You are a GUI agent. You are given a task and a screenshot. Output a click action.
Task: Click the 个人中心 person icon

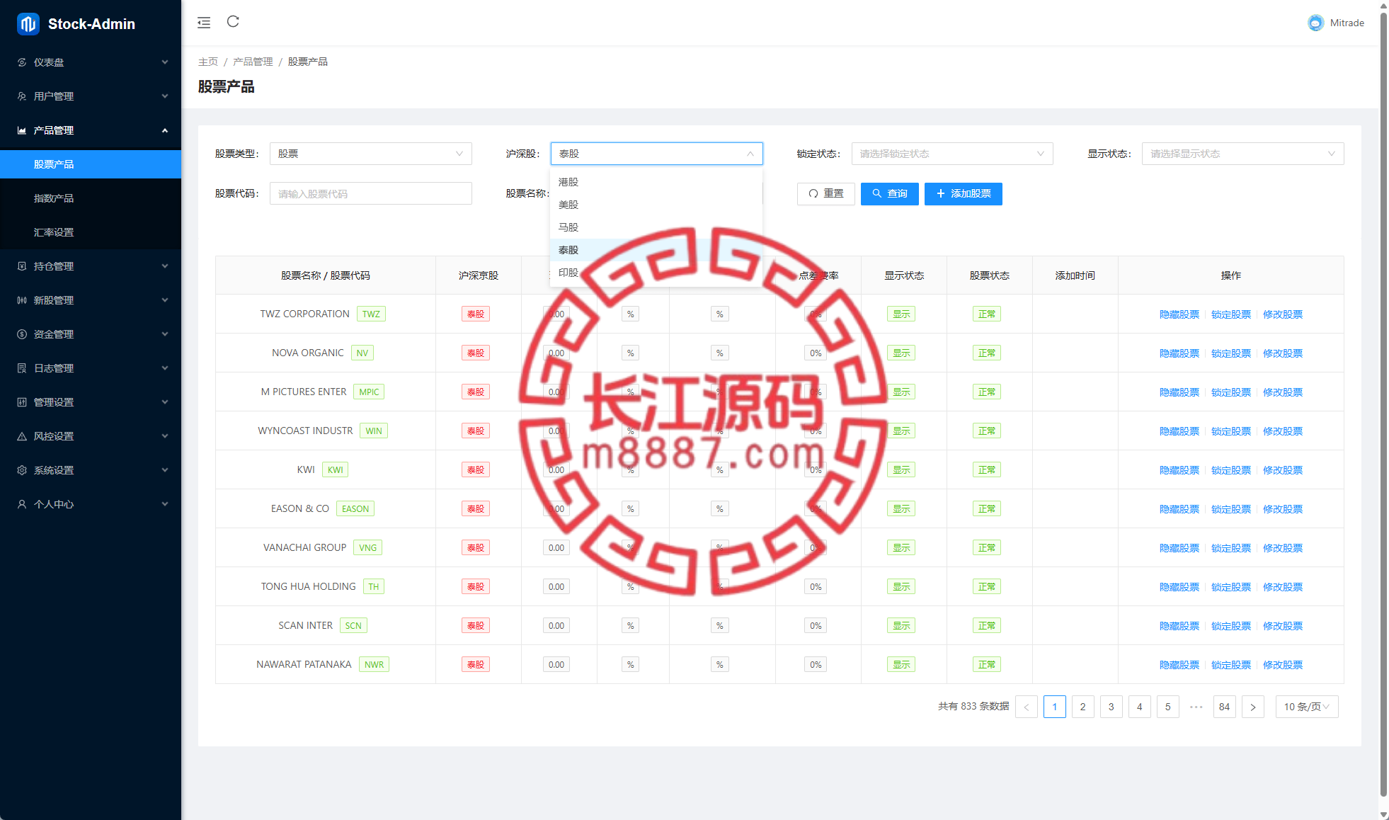point(22,504)
